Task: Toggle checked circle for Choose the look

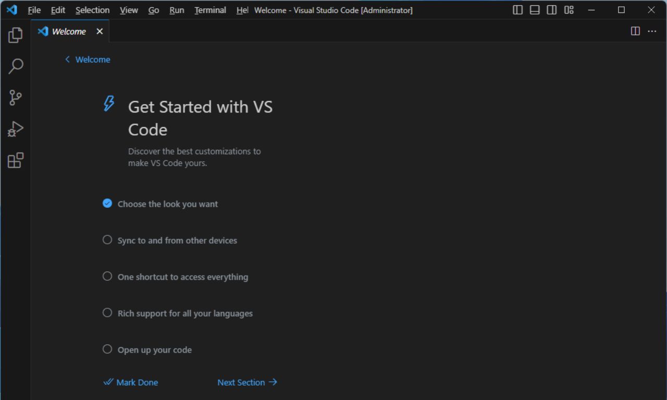Action: (107, 203)
